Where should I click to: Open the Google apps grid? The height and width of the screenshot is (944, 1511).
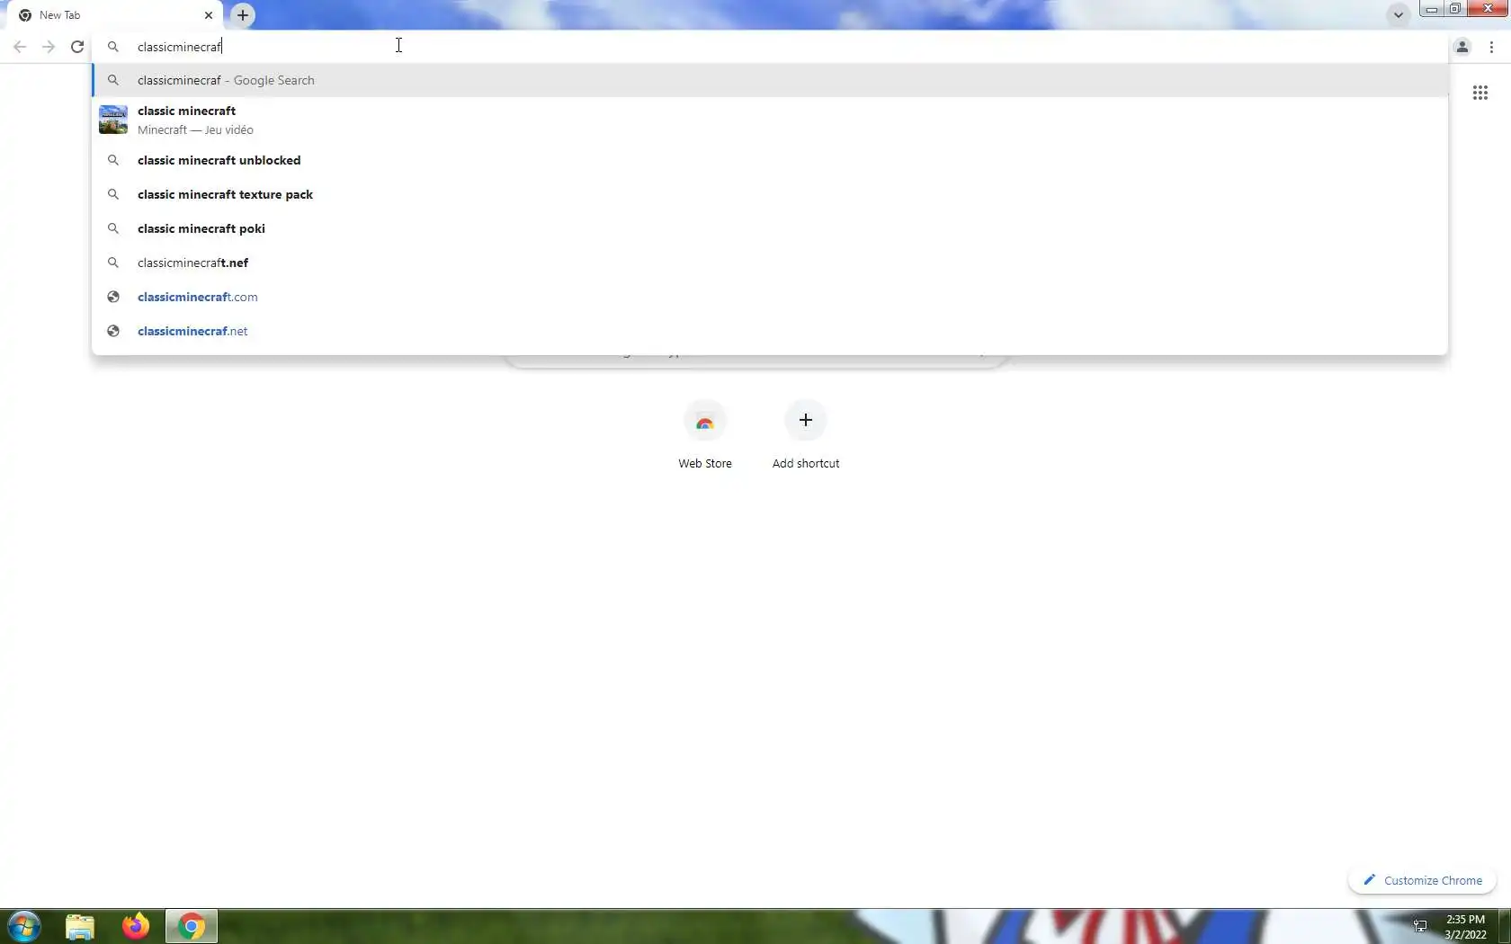(x=1480, y=93)
